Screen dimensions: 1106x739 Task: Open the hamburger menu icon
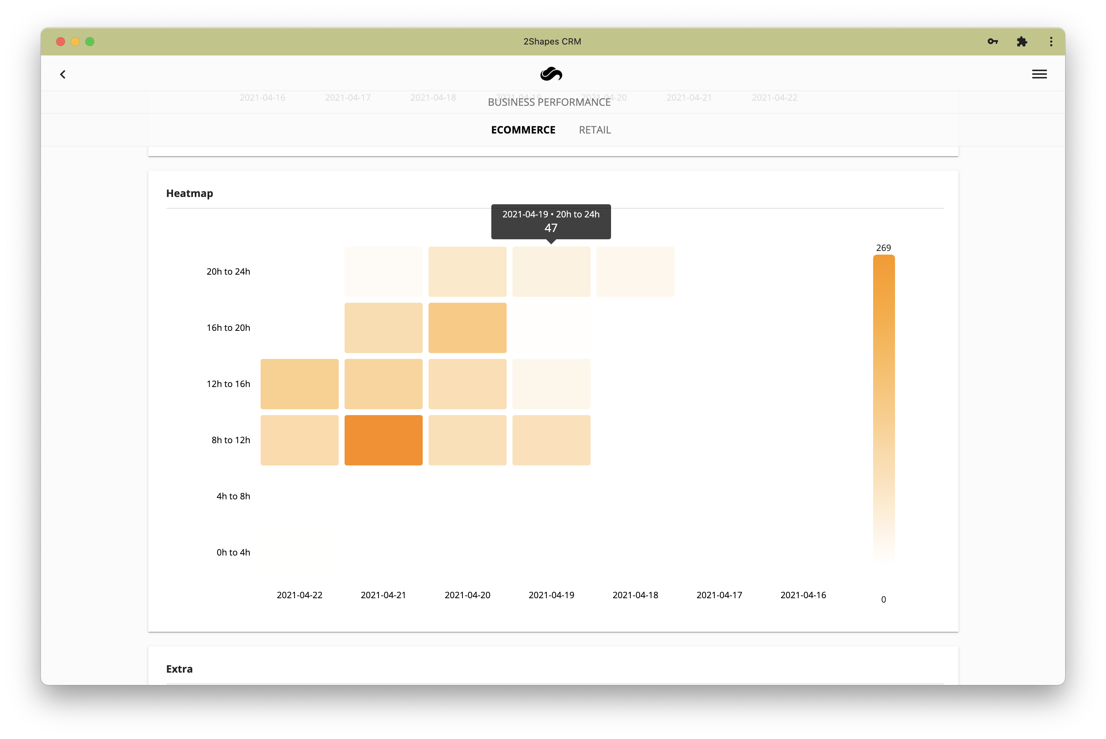(x=1039, y=74)
